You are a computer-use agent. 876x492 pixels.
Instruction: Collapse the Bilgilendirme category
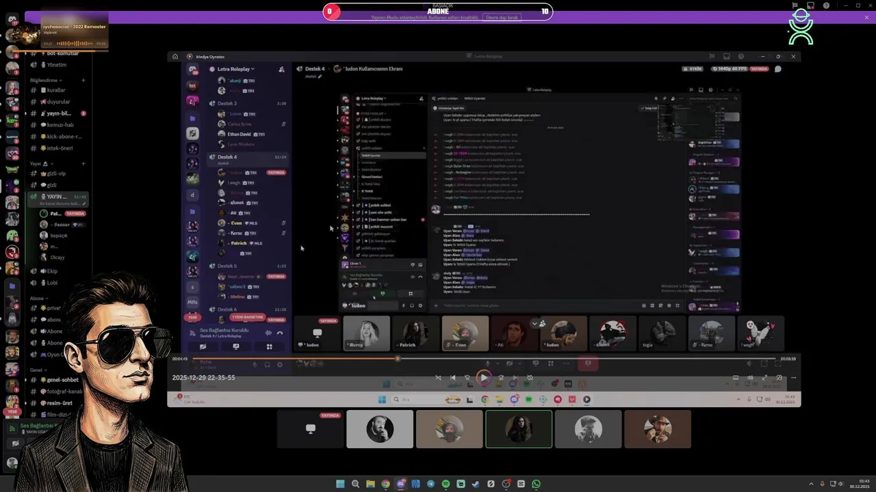click(x=45, y=81)
